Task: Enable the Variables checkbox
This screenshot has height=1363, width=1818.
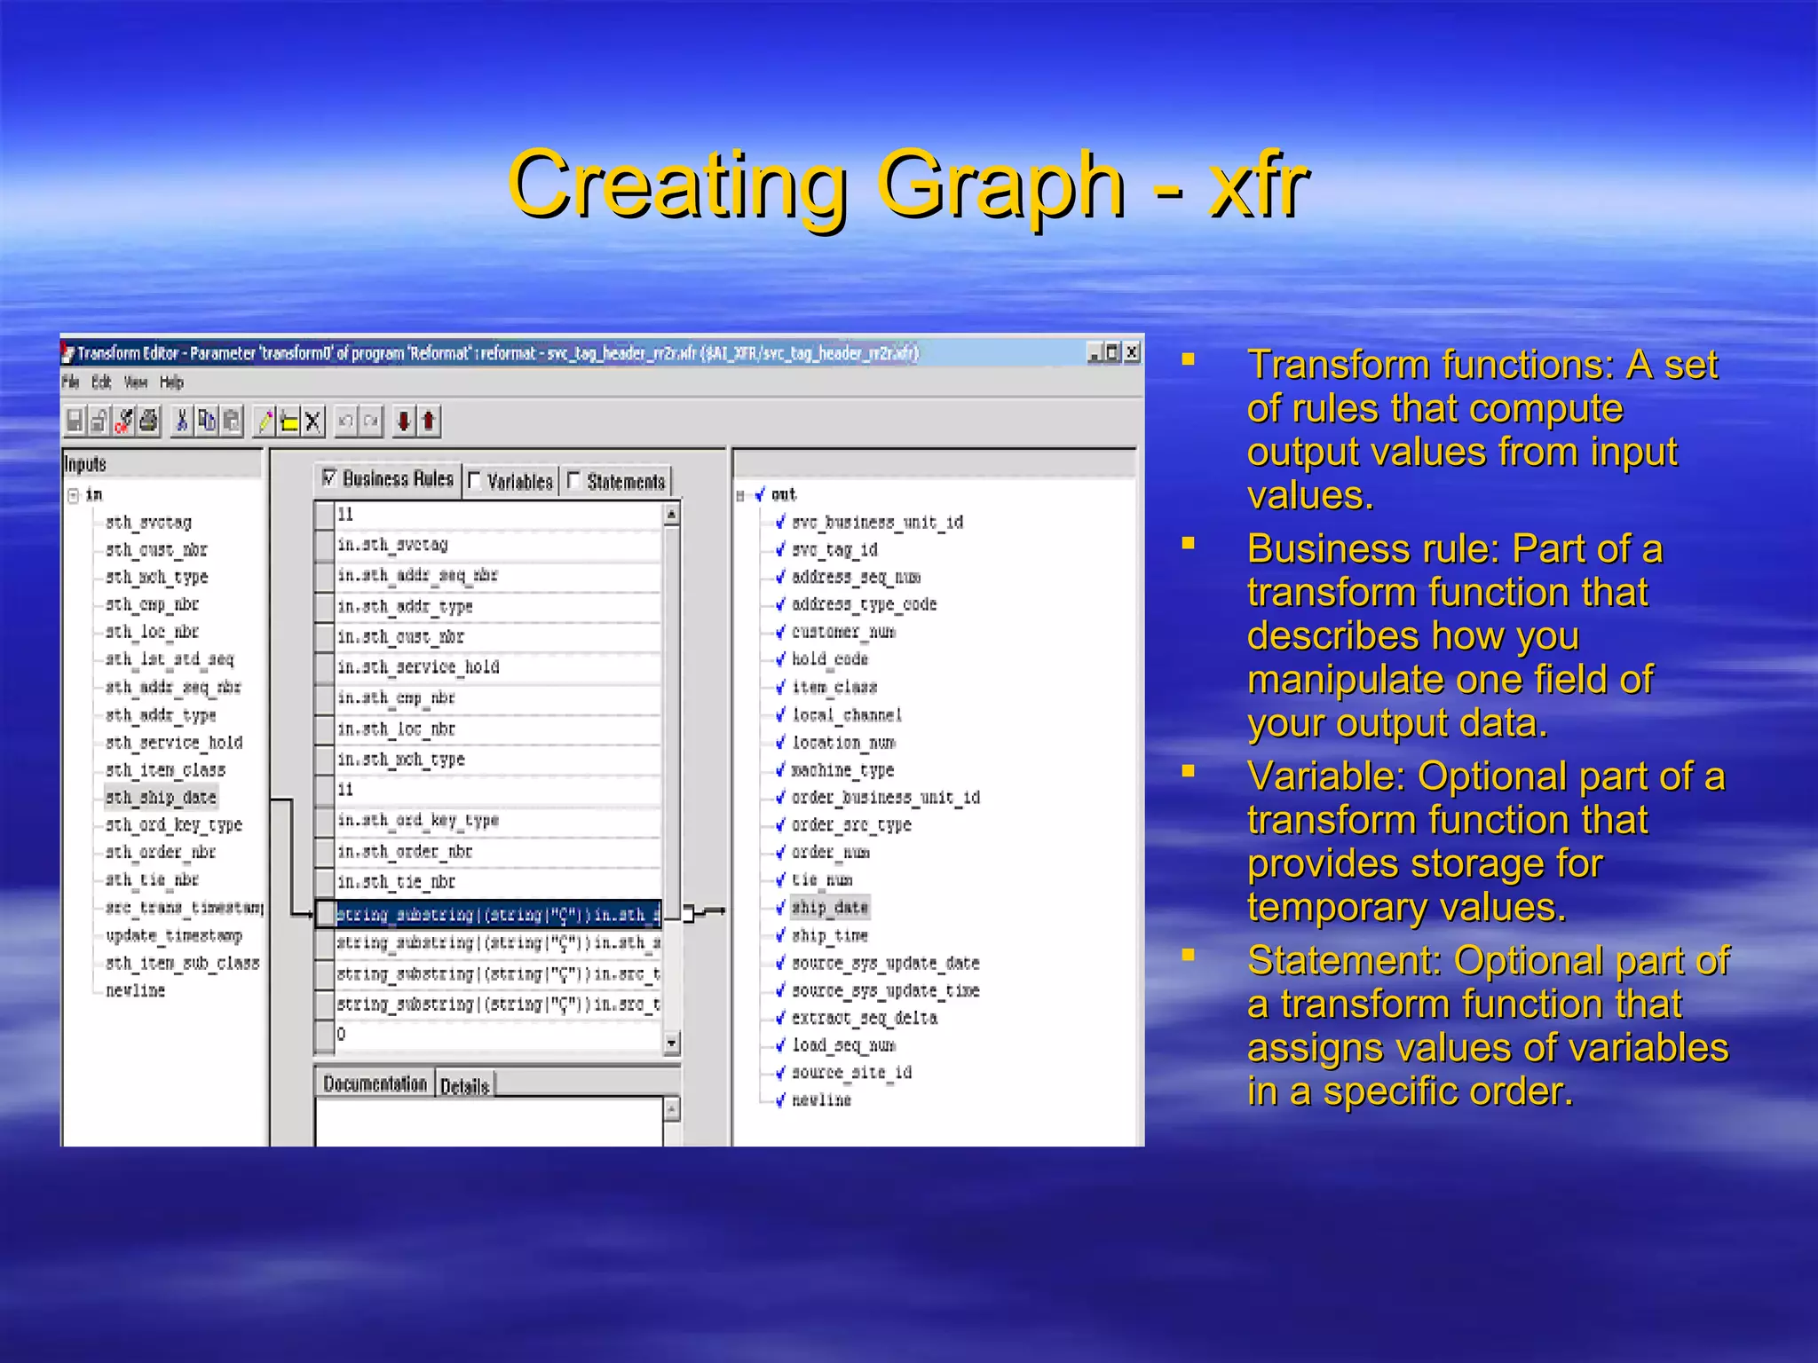Action: pyautogui.click(x=474, y=481)
